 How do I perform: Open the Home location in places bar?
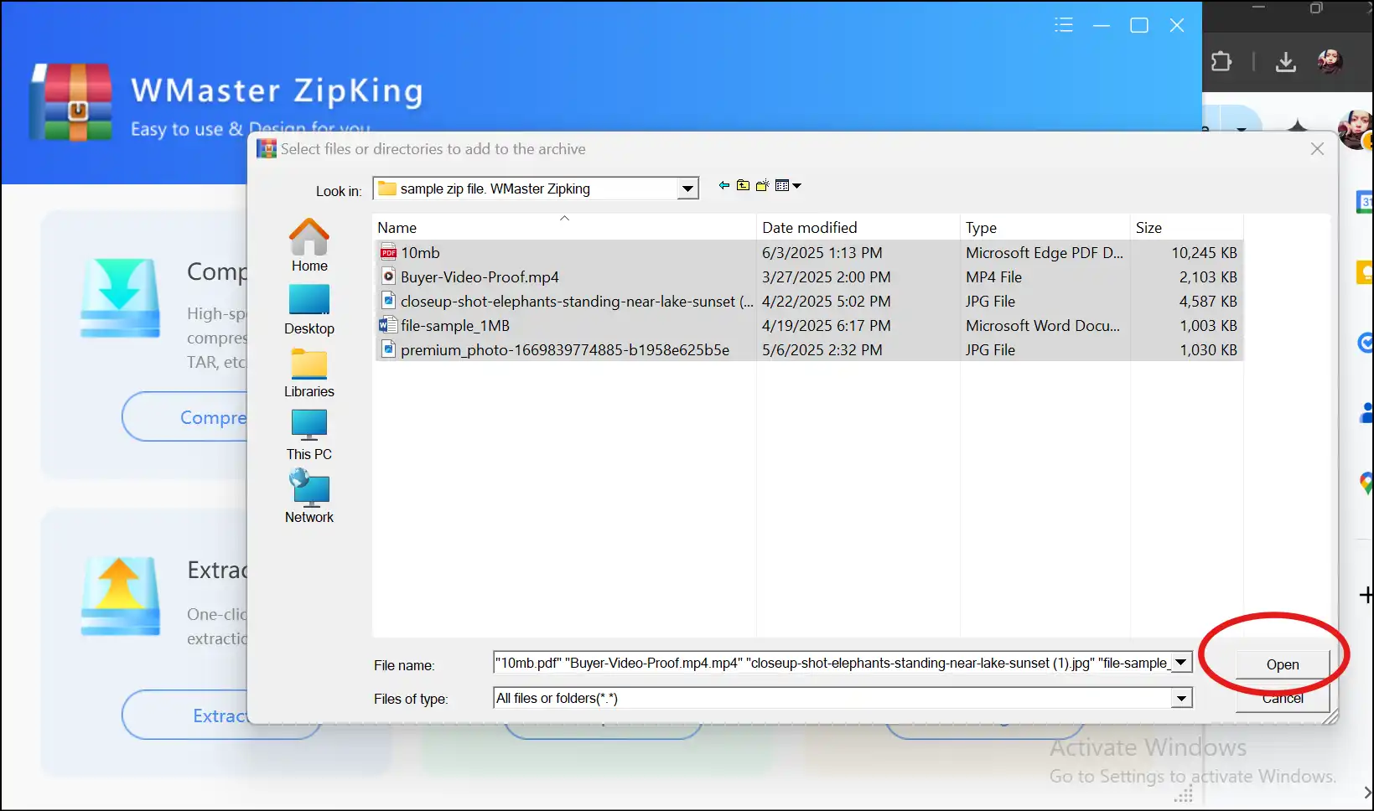309,245
